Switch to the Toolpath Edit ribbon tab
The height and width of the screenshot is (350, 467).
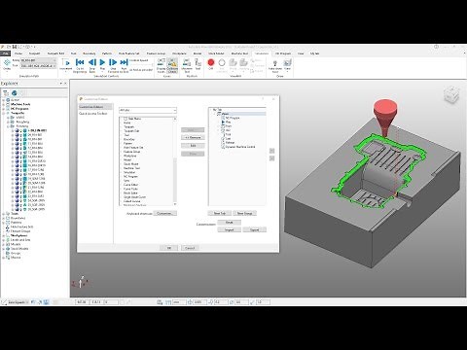coord(55,53)
